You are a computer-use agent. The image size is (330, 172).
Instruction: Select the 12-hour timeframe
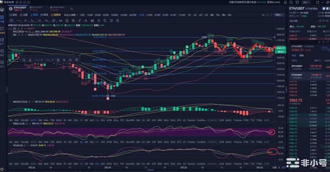(x=182, y=15)
